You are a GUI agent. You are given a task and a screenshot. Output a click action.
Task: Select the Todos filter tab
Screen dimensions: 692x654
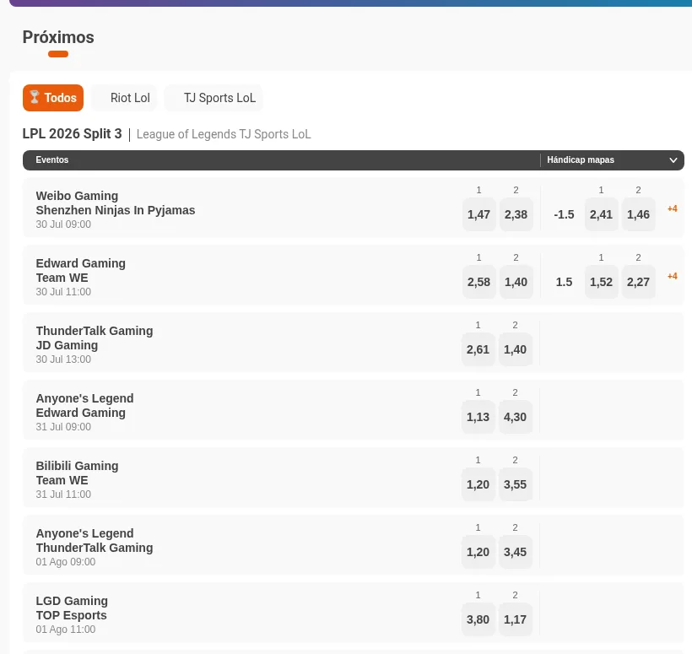pyautogui.click(x=53, y=98)
